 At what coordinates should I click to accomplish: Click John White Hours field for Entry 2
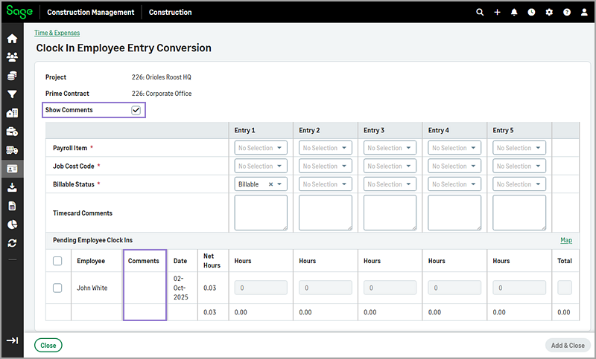click(326, 288)
